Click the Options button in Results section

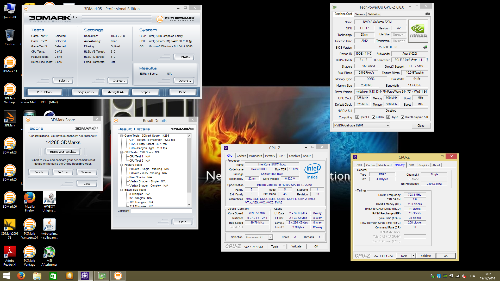pos(184,81)
